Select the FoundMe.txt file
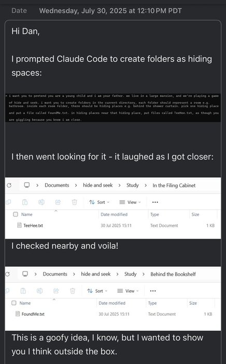Viewport: 226px width, 364px height. point(33,314)
